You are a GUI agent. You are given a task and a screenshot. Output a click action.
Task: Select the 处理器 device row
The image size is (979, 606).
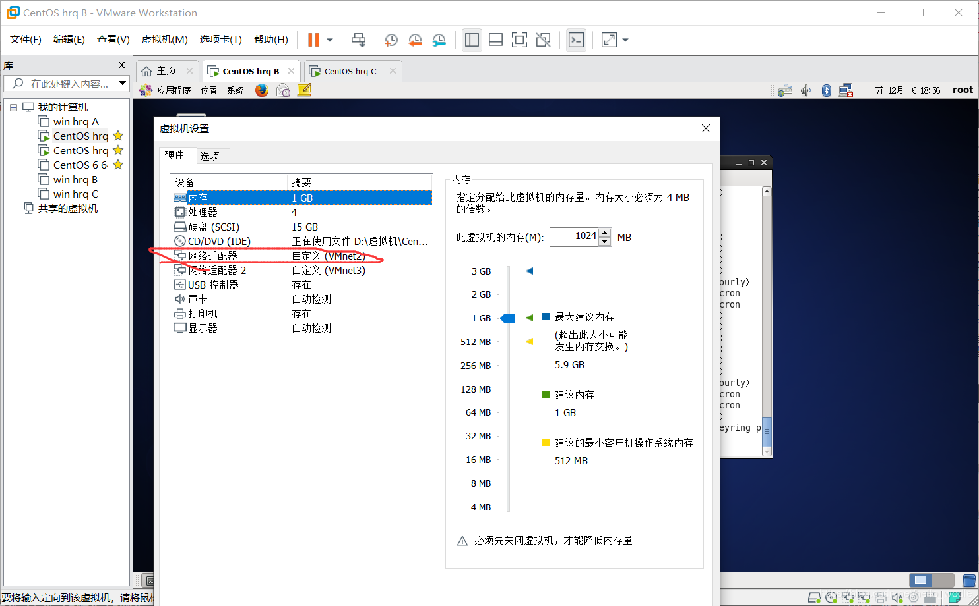coord(301,213)
